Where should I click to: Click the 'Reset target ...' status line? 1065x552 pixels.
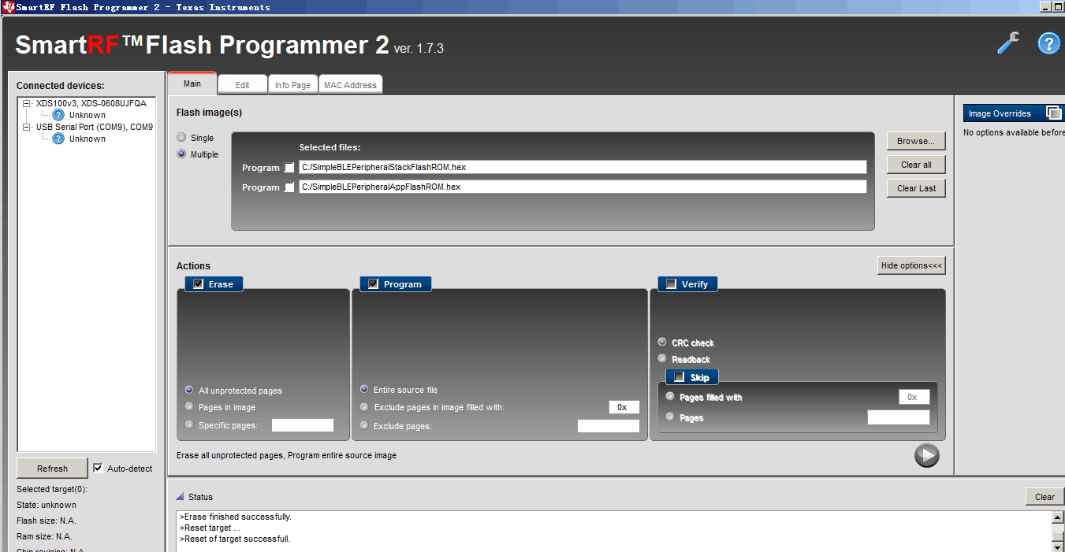click(210, 528)
